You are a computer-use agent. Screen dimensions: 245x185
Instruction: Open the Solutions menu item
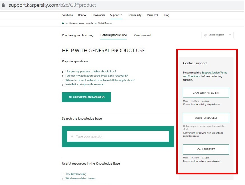pyautogui.click(x=67, y=15)
